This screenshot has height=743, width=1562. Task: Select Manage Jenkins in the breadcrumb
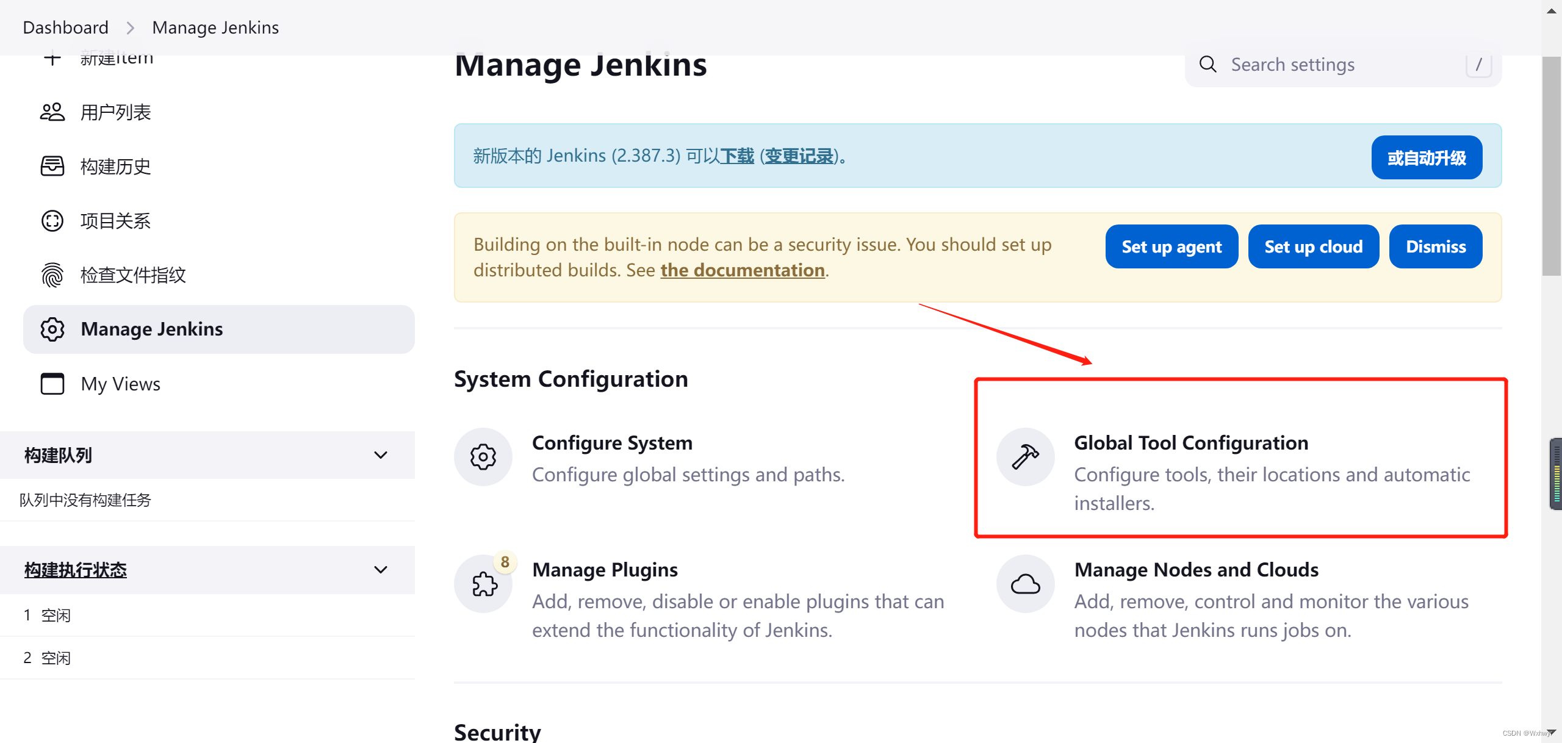[215, 27]
